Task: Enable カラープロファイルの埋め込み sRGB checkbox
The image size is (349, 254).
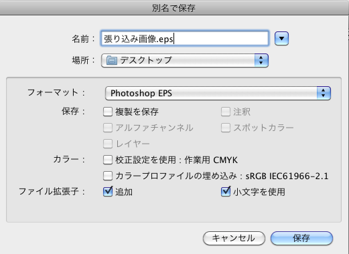Action: click(108, 176)
